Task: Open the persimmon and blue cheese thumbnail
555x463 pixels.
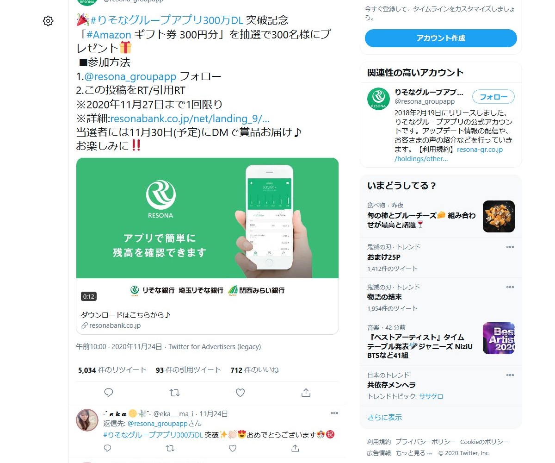Action: click(x=499, y=216)
